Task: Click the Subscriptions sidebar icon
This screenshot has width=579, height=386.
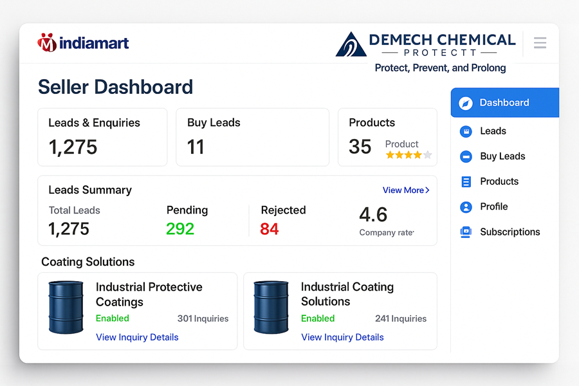Action: (x=466, y=232)
